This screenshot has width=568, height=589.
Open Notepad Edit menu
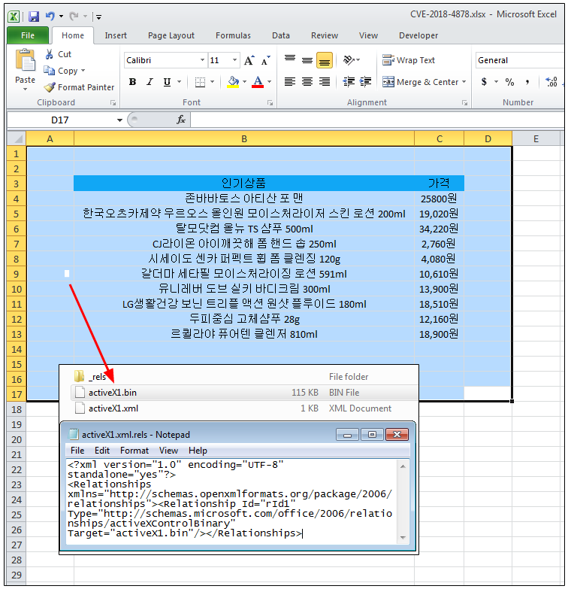coord(102,451)
